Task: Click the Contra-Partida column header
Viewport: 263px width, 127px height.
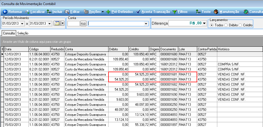Action: tap(207, 49)
